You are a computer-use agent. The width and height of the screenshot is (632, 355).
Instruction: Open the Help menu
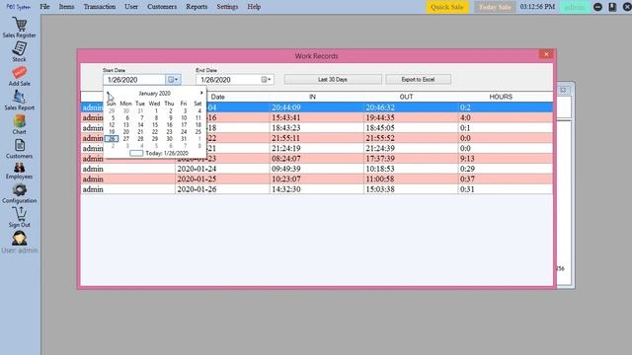[x=254, y=7]
